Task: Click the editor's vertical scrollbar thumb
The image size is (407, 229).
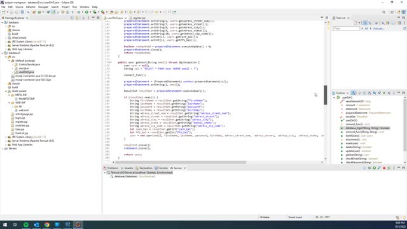Action: [x=326, y=95]
